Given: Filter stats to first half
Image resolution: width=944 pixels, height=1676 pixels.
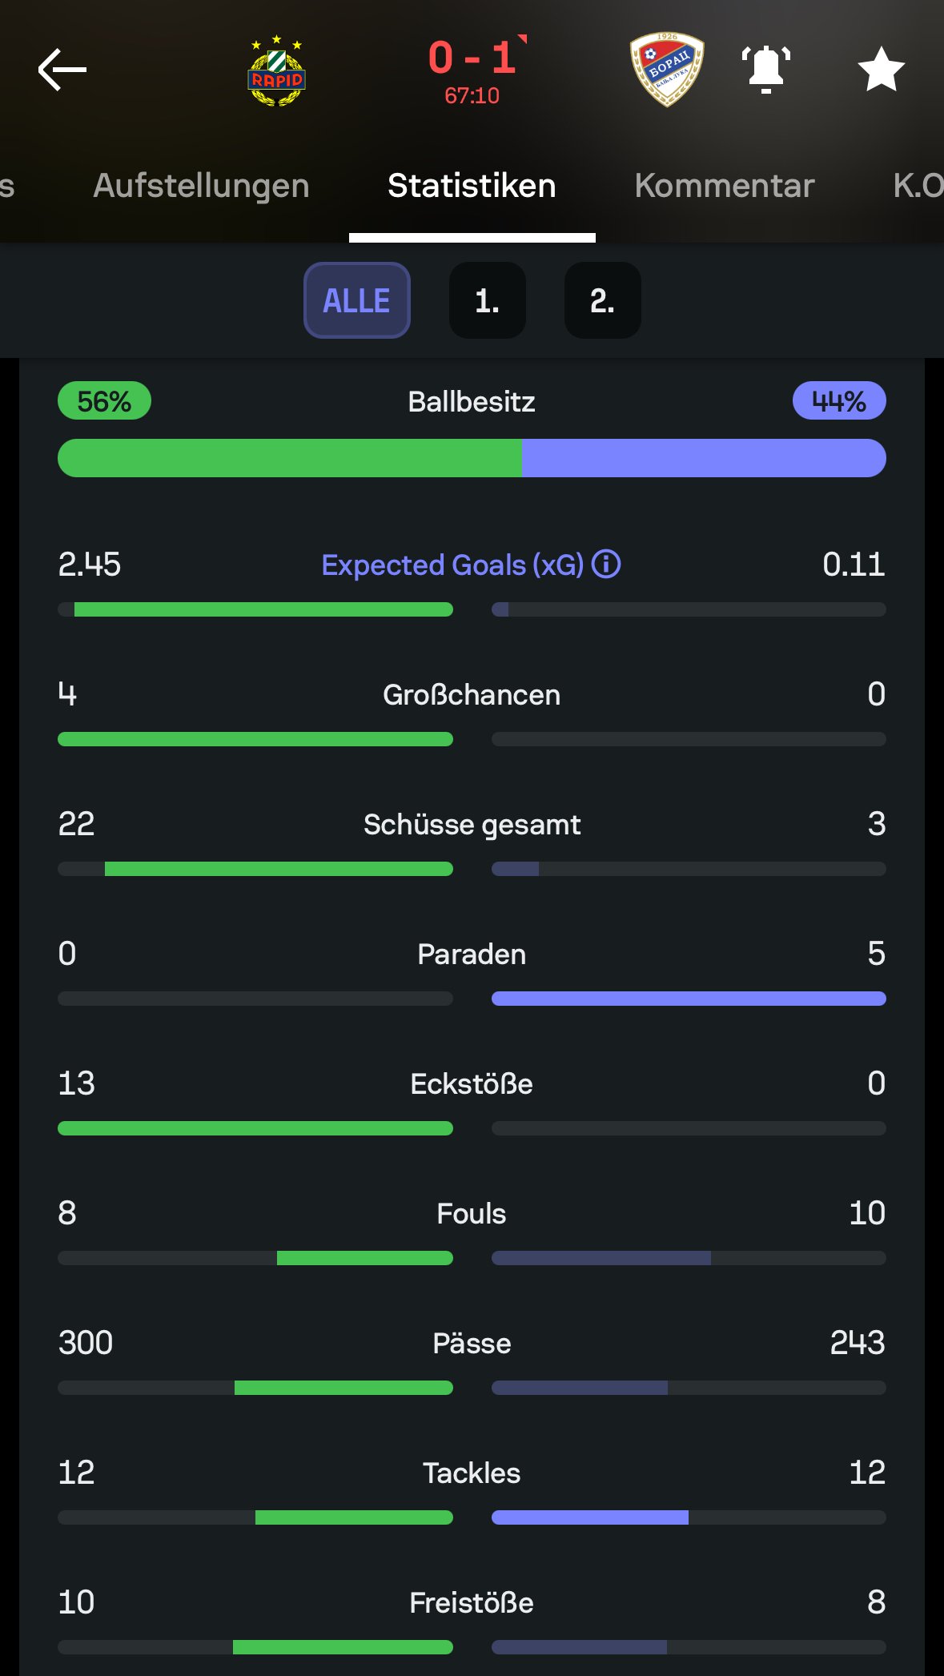Looking at the screenshot, I should click(x=487, y=300).
